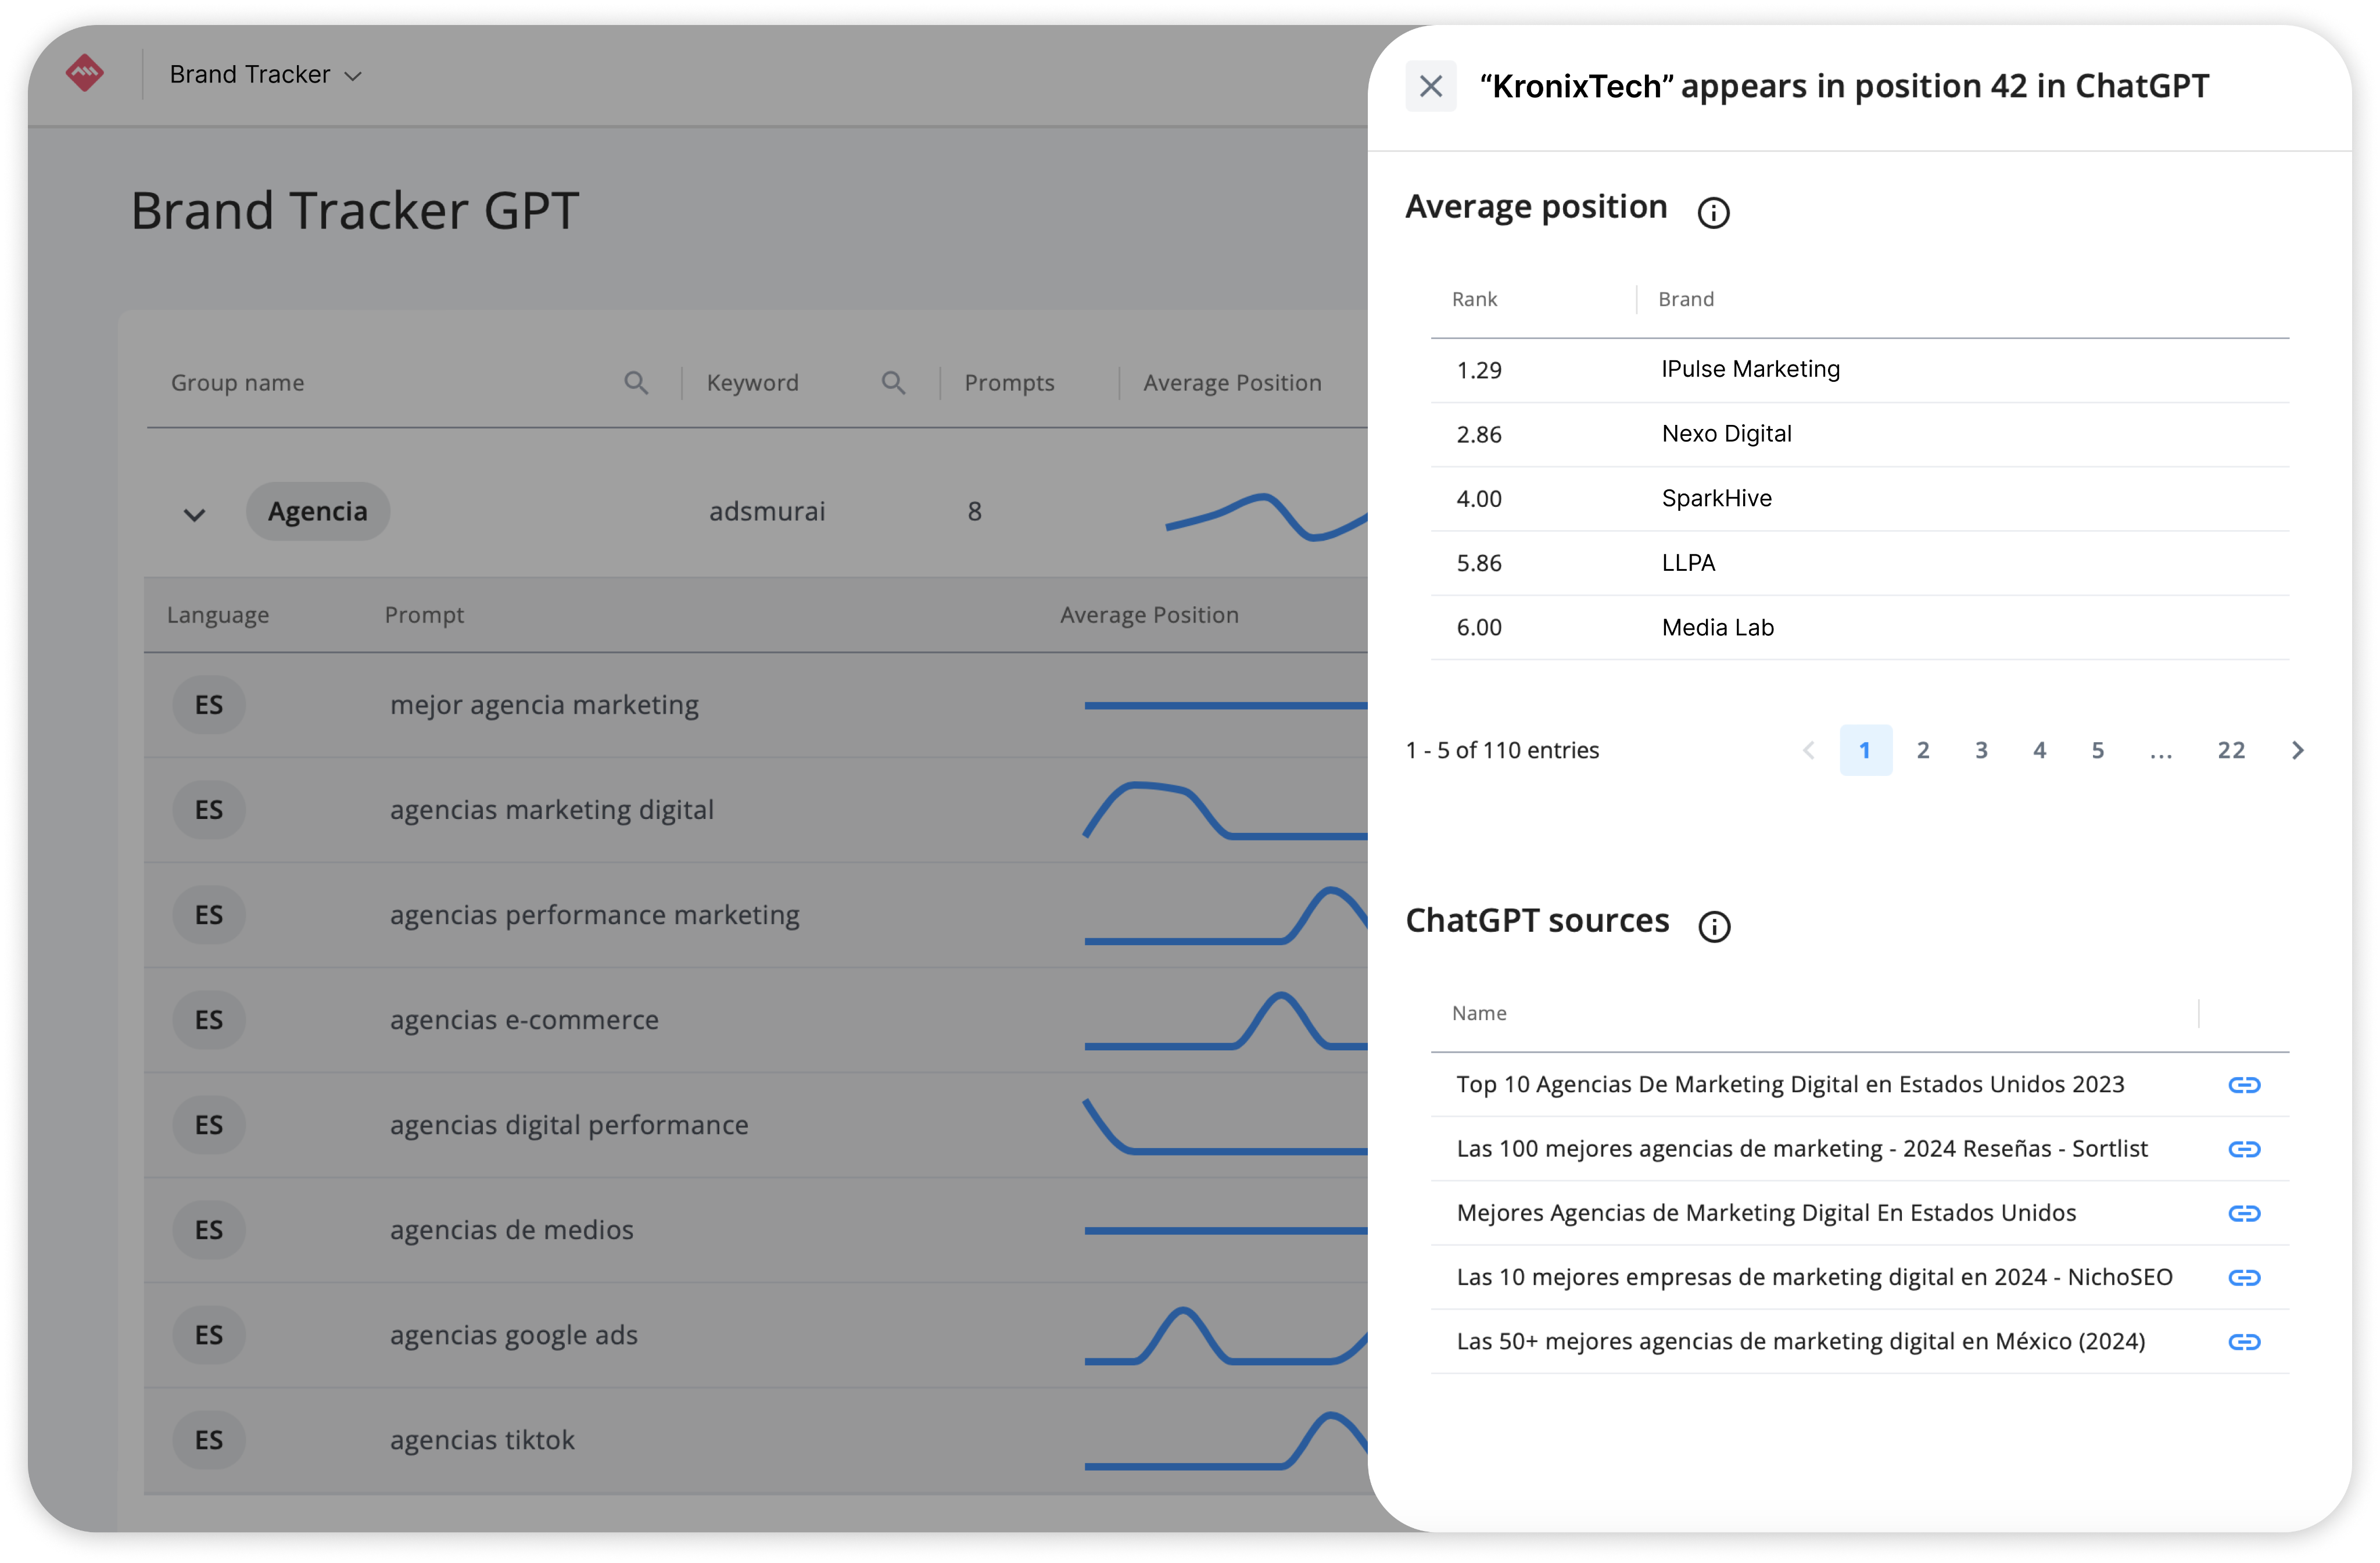Click the Rank column header

click(1474, 299)
